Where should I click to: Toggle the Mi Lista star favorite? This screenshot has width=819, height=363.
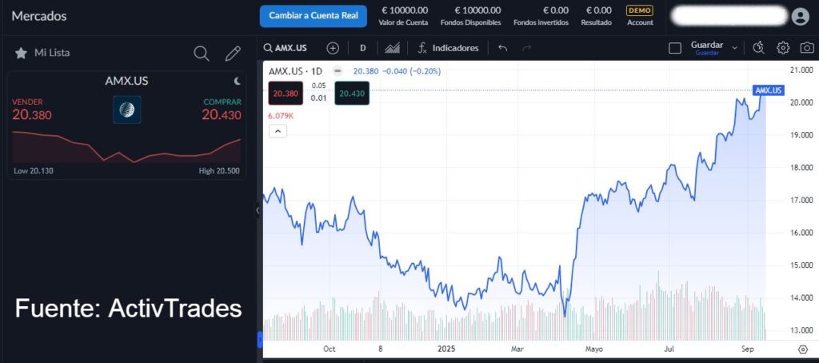click(x=21, y=53)
